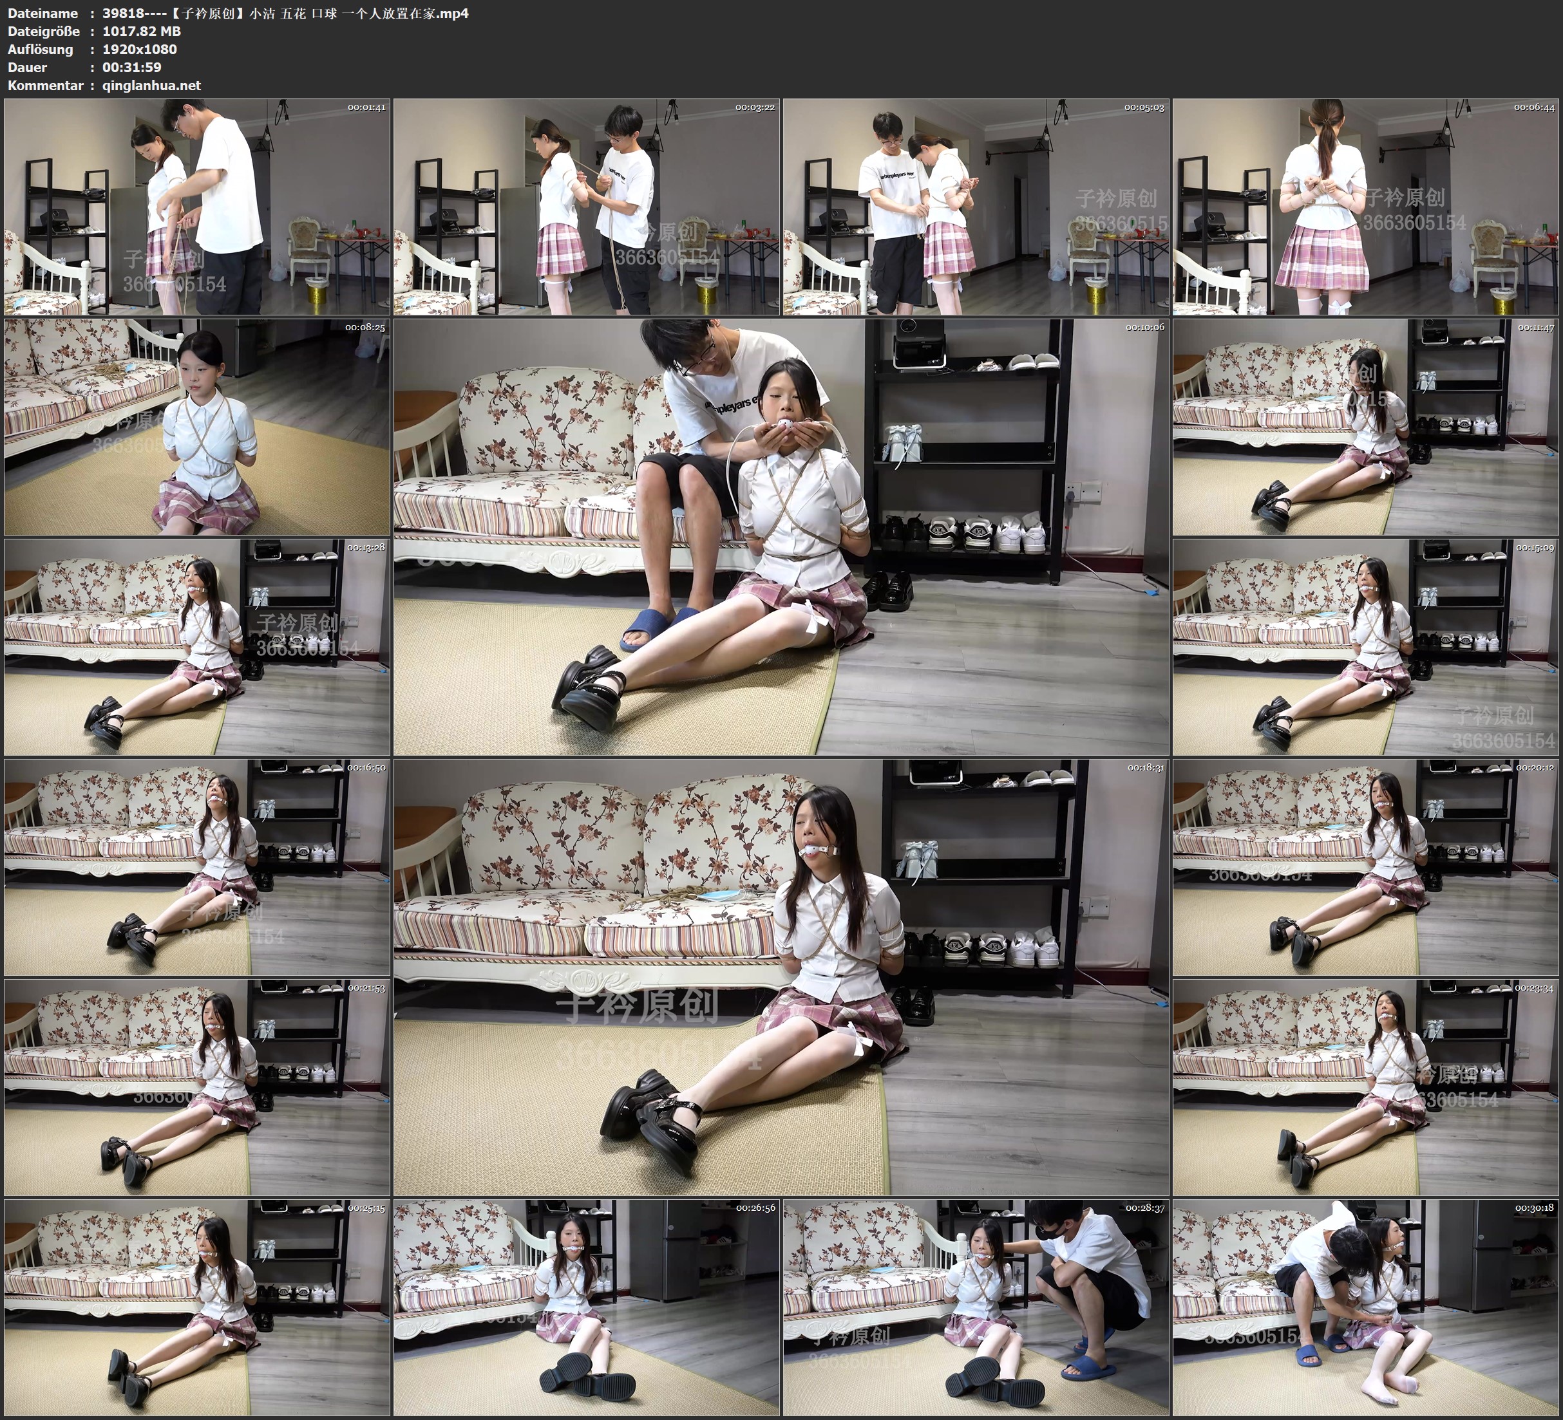Image resolution: width=1563 pixels, height=1420 pixels.
Task: Click the thumbnail stamped 00:11:47
Action: pyautogui.click(x=1365, y=426)
